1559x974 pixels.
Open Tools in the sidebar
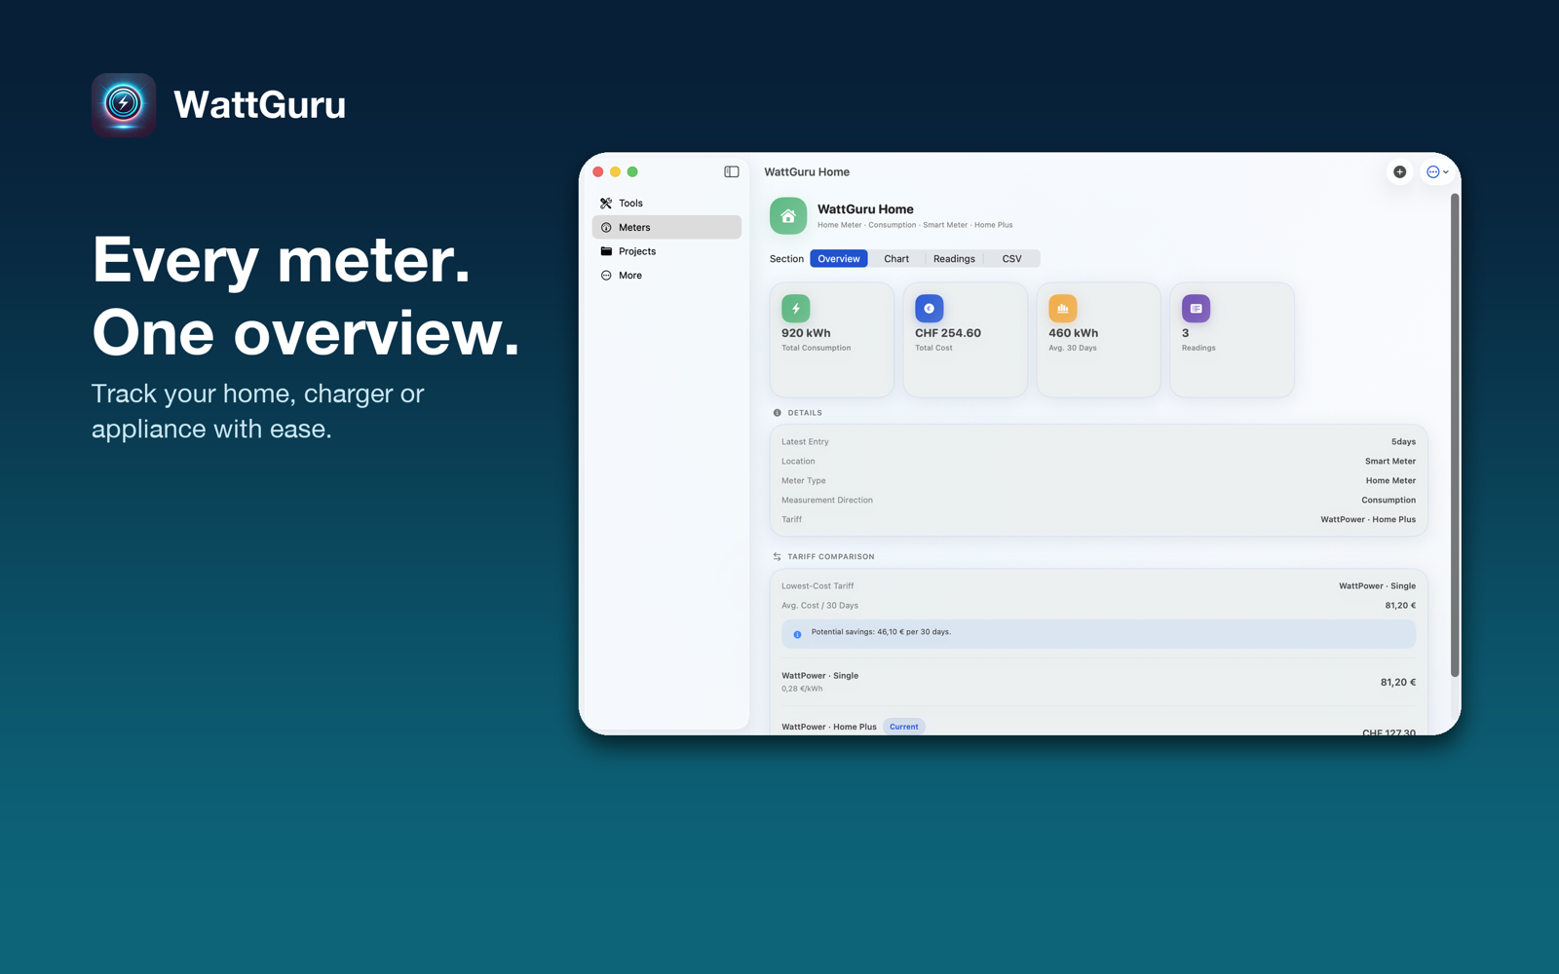(x=666, y=204)
